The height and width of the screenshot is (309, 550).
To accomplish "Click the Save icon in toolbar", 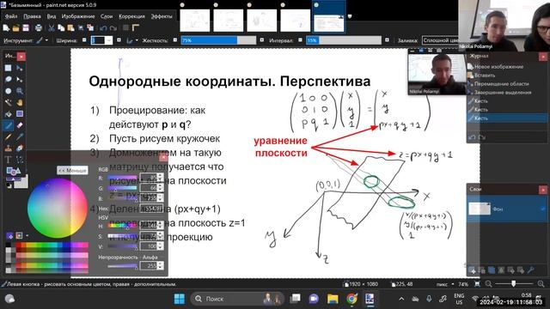I will click(26, 27).
